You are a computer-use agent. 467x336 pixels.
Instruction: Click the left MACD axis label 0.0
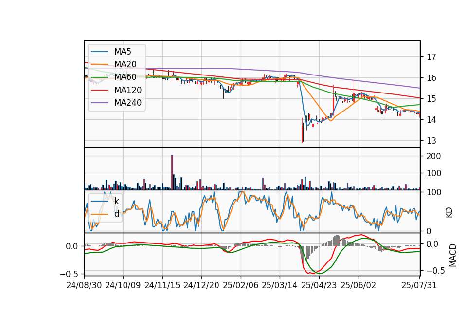coord(72,246)
